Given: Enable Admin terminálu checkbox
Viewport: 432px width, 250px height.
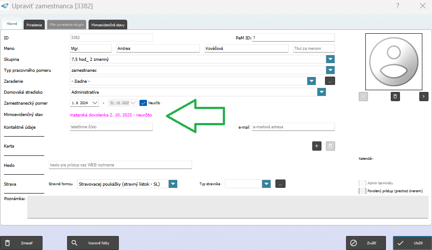Looking at the screenshot, I should [362, 183].
